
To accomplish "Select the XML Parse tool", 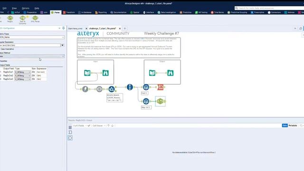I will [35, 19].
